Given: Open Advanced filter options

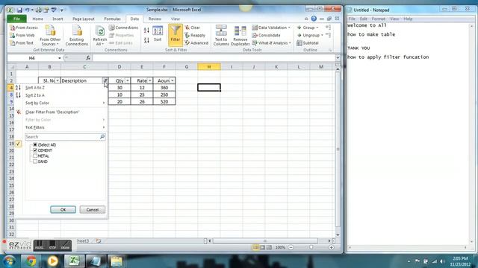Looking at the screenshot, I should coord(196,43).
